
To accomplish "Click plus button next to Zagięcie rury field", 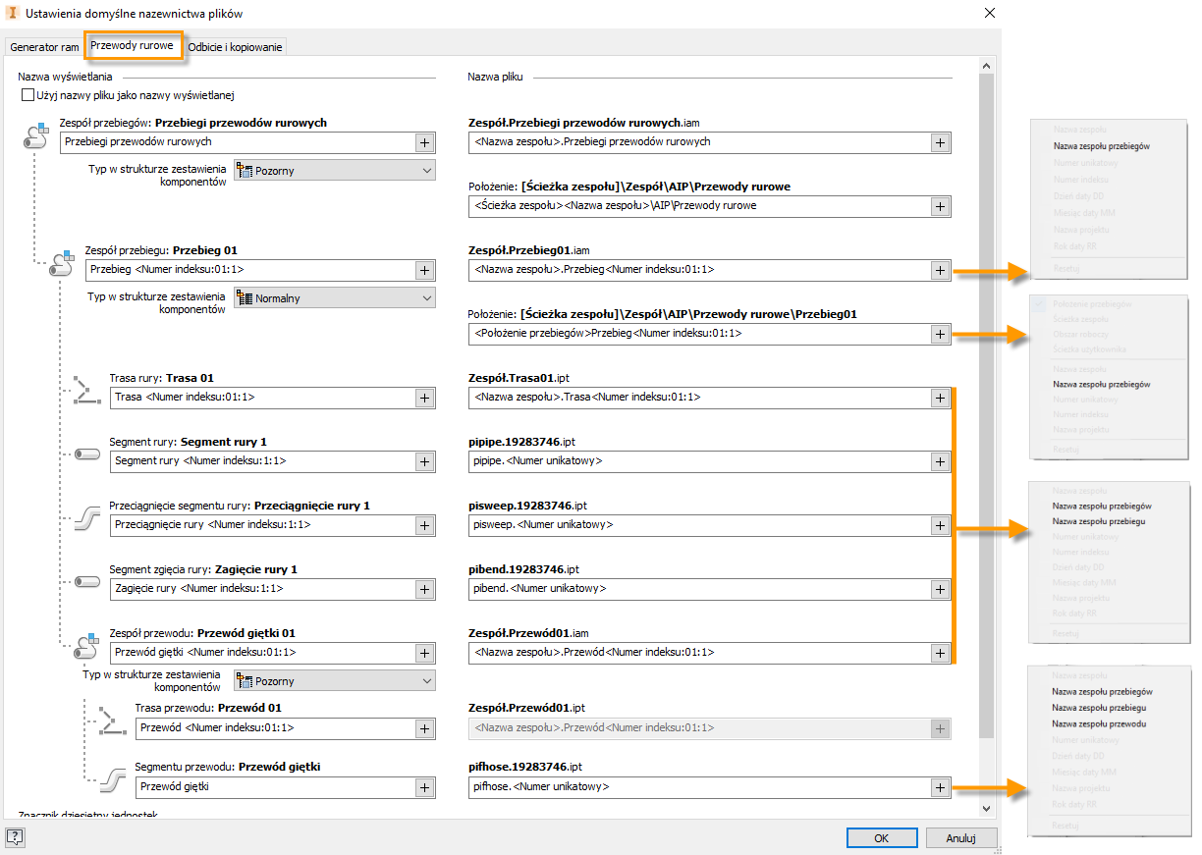I will tap(424, 589).
